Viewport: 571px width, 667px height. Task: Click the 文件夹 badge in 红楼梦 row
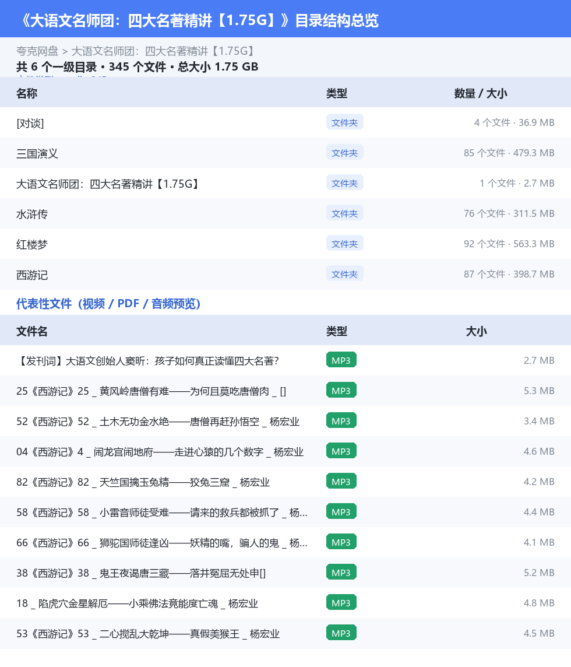(x=345, y=243)
